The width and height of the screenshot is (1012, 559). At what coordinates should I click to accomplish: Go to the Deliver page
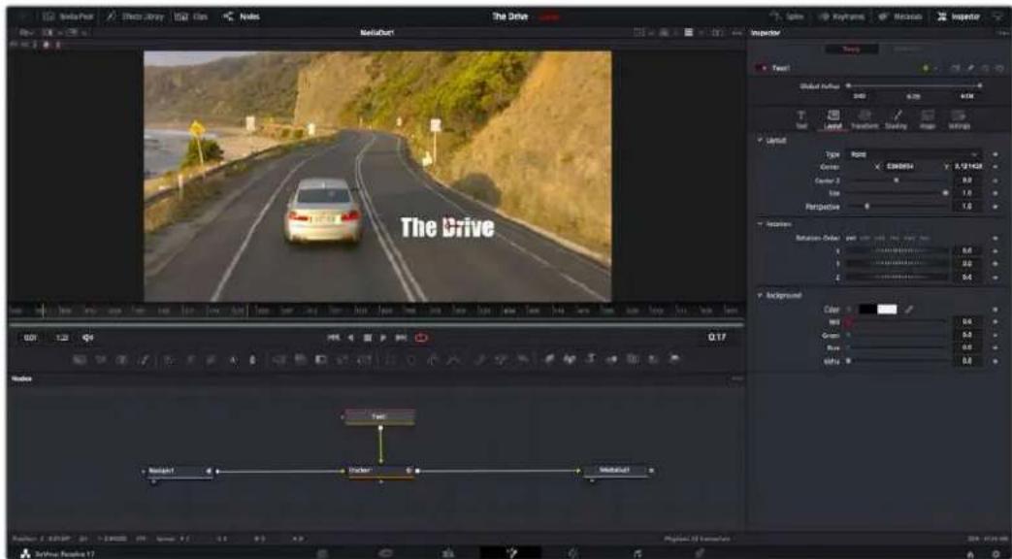[699, 552]
